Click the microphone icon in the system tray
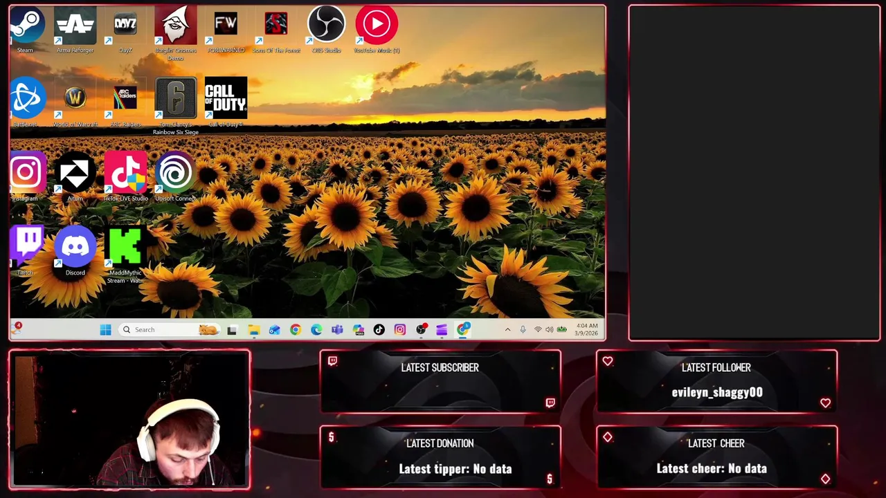 tap(523, 330)
